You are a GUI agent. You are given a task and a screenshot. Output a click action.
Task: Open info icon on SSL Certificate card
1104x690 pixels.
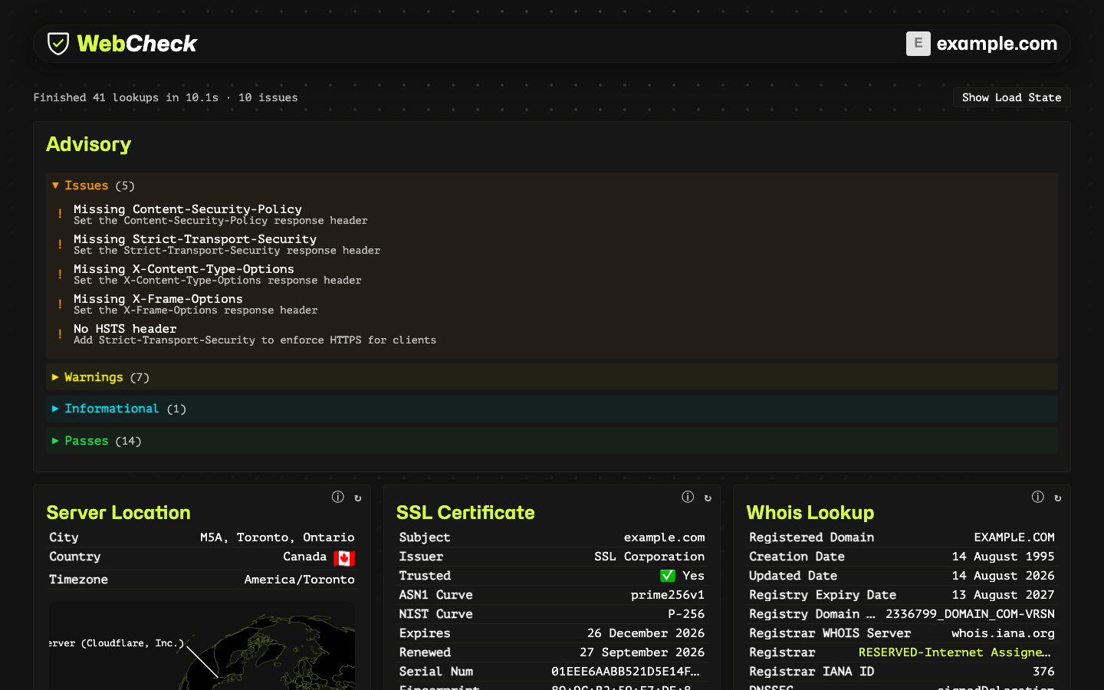pyautogui.click(x=688, y=497)
